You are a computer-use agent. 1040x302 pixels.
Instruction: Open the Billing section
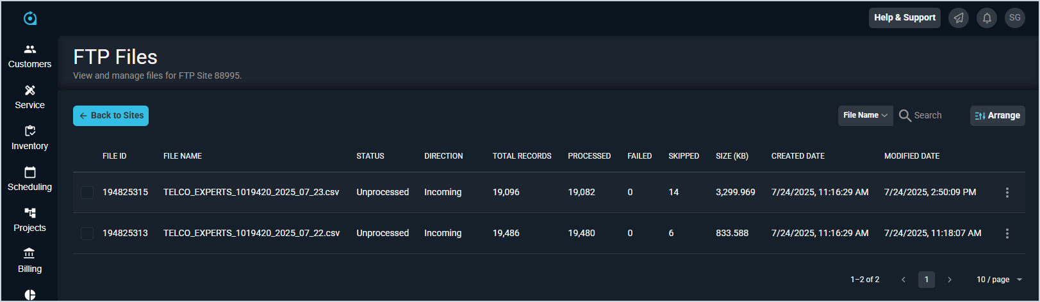(x=29, y=261)
